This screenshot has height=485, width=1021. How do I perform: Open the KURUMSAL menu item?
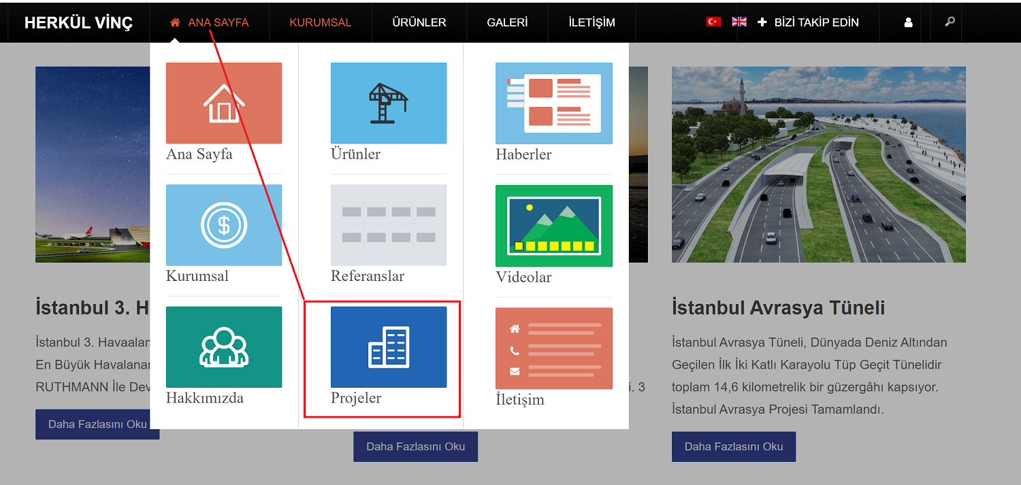point(320,22)
